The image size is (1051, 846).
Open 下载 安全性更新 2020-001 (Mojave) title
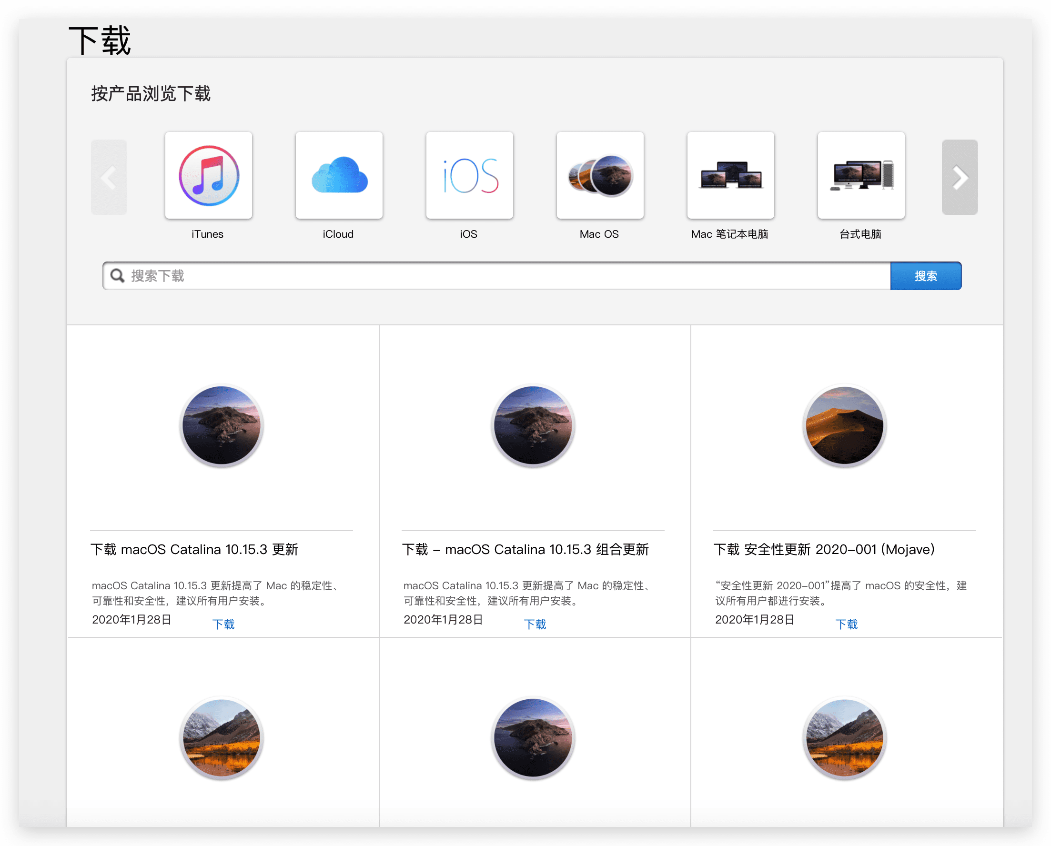824,550
